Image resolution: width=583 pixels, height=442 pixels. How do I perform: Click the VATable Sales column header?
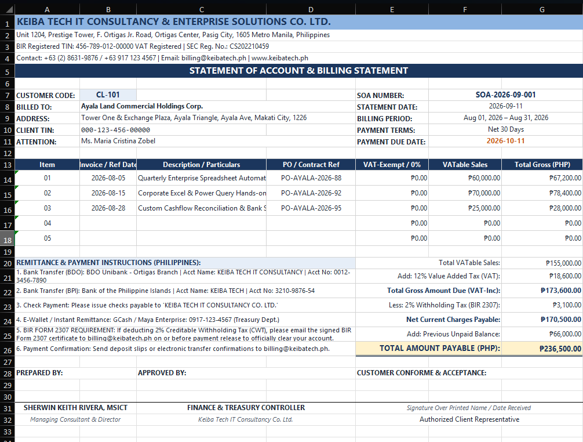465,165
